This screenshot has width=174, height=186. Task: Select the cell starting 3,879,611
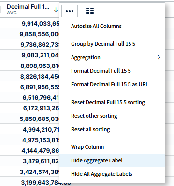pyautogui.click(x=29, y=161)
